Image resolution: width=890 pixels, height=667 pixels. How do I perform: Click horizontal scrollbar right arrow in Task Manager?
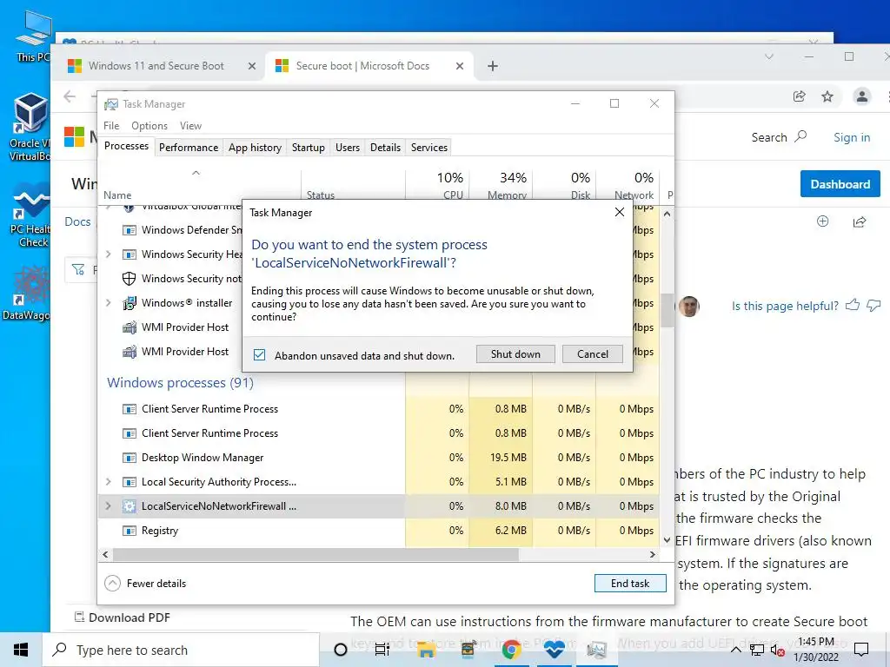[653, 554]
